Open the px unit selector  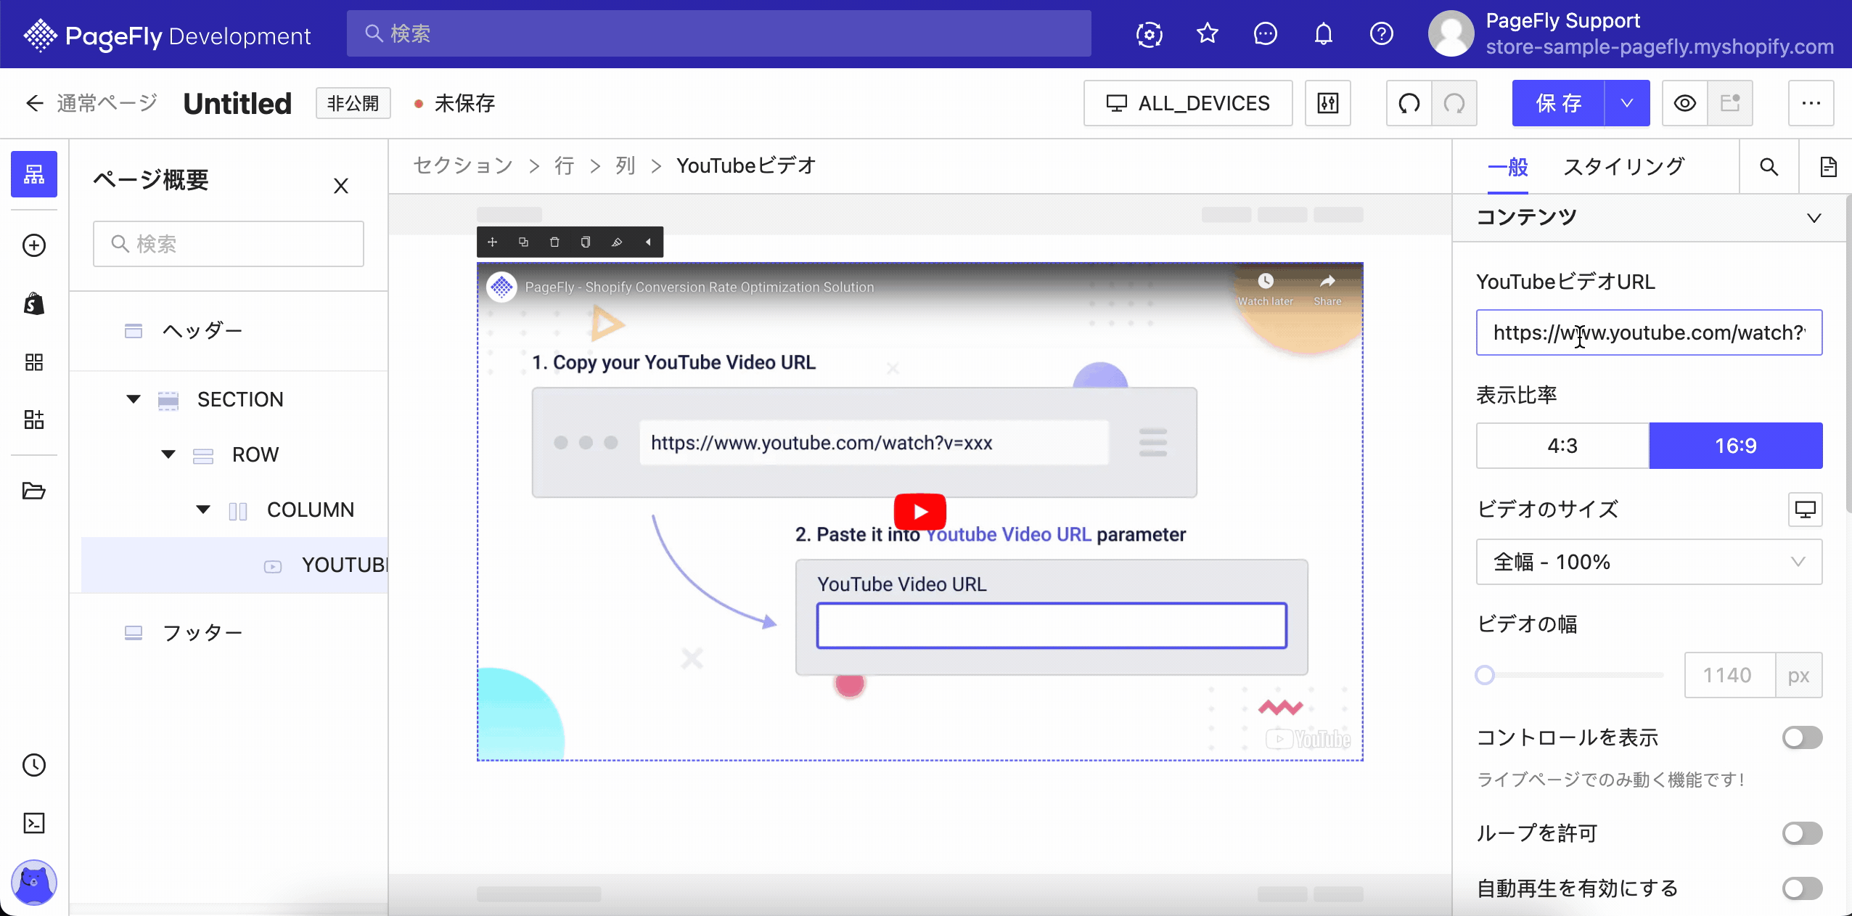coord(1799,675)
